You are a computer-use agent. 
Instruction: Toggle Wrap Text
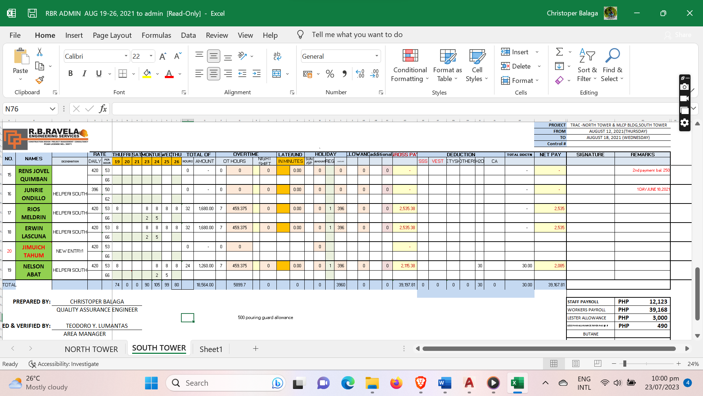277,56
